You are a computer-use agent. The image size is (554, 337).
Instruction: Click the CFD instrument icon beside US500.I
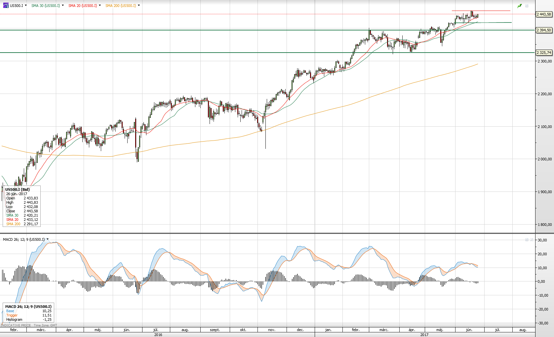[6, 5]
